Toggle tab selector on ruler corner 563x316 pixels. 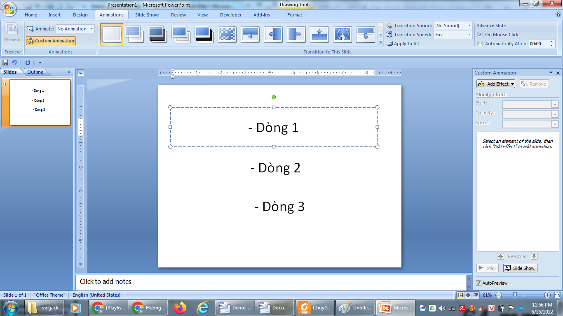(81, 72)
